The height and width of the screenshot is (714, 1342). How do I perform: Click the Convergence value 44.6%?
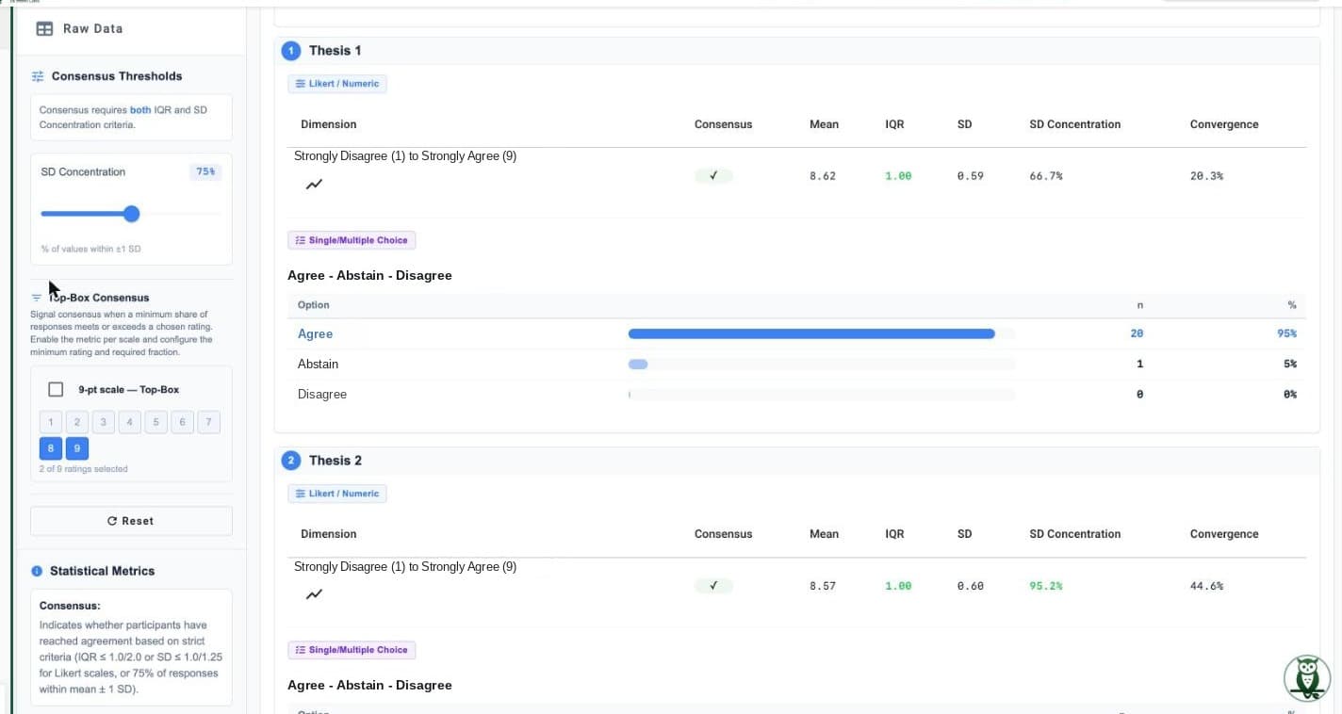pyautogui.click(x=1207, y=586)
